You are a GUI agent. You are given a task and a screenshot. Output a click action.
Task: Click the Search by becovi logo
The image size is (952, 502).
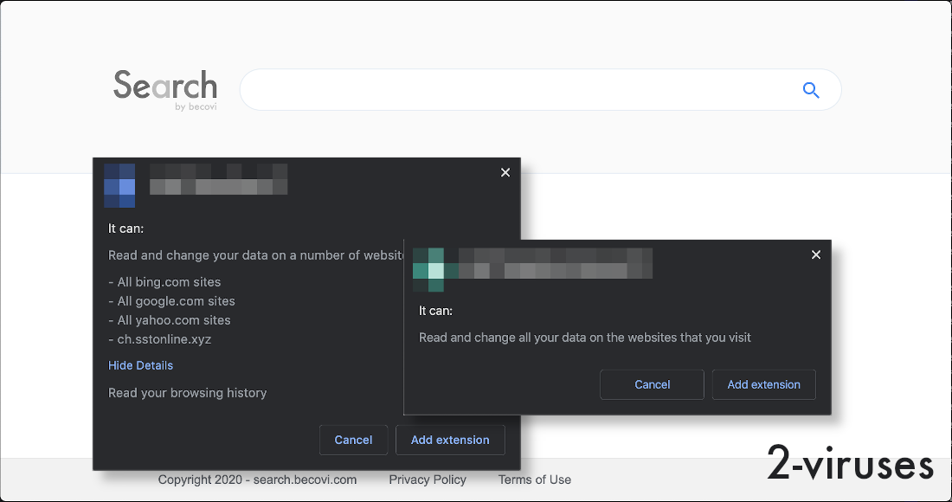[164, 89]
